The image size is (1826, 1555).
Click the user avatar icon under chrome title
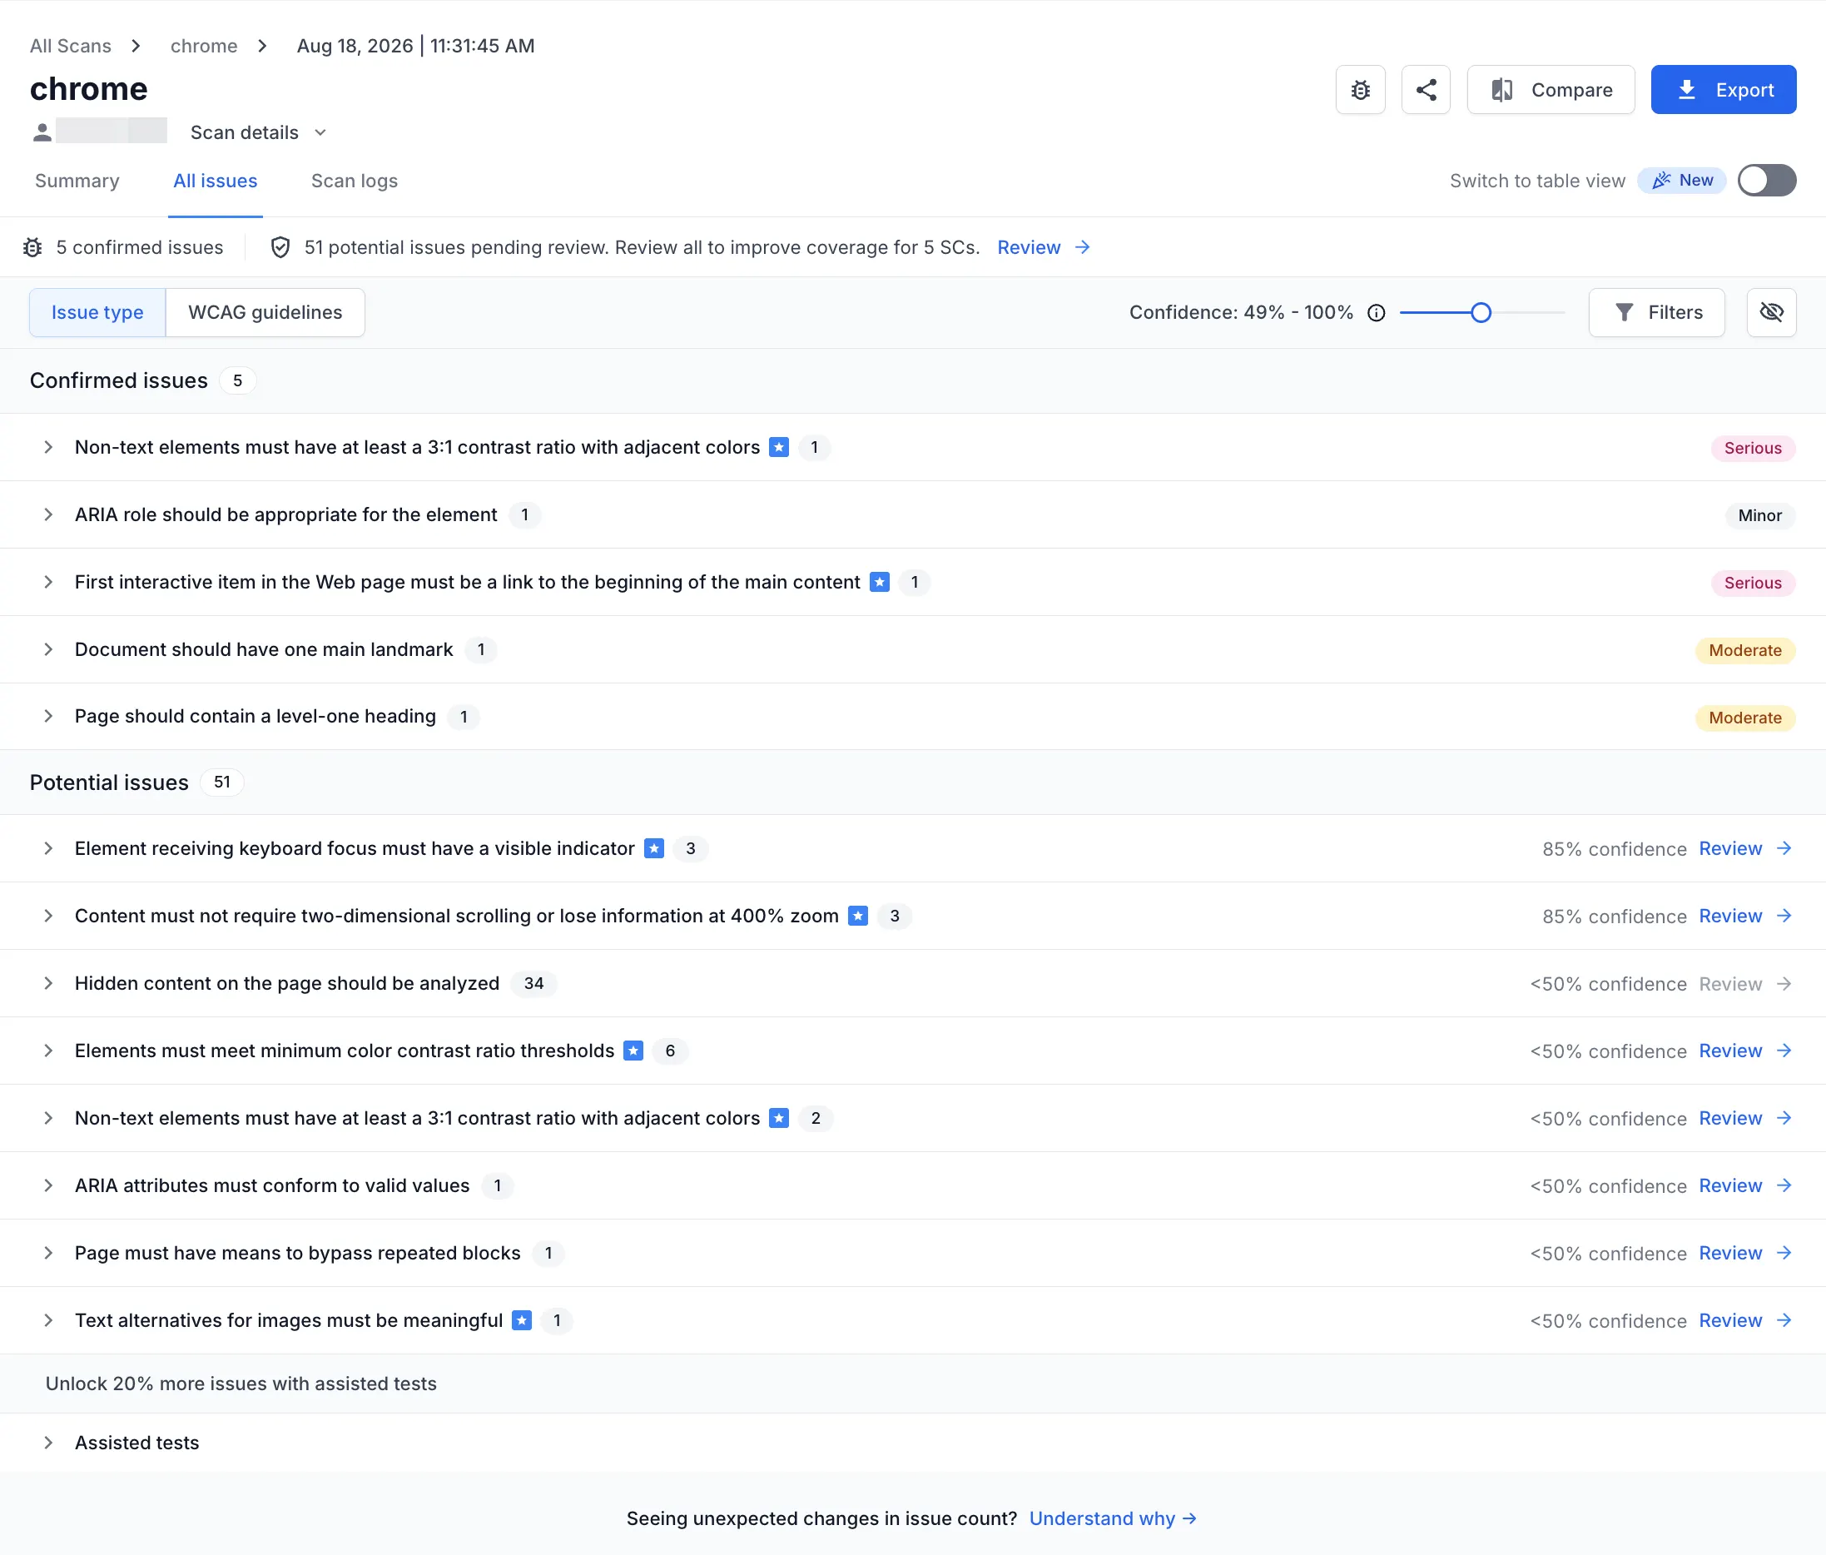(42, 132)
